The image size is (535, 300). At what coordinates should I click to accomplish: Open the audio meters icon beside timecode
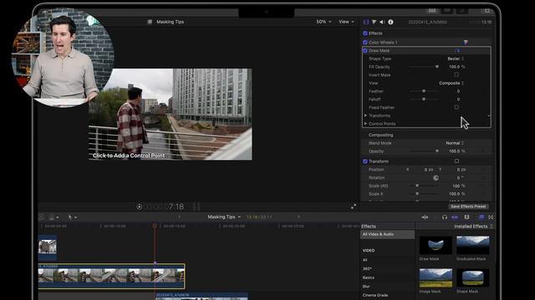tap(196, 207)
